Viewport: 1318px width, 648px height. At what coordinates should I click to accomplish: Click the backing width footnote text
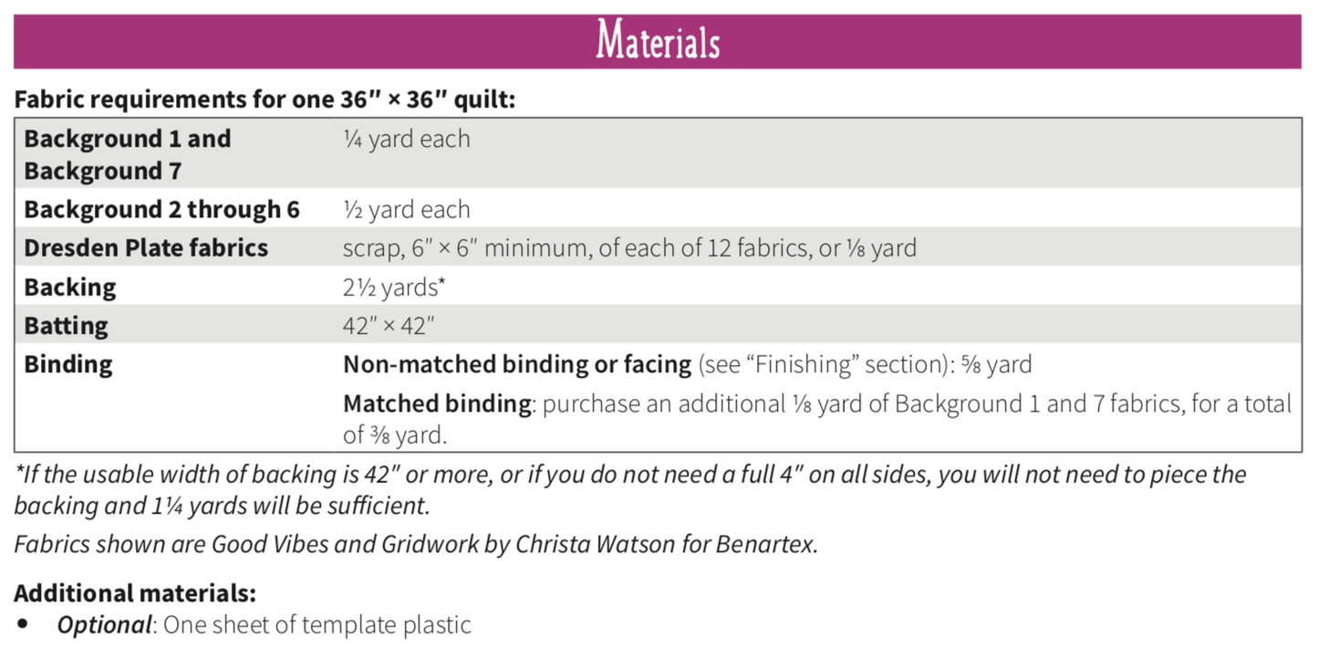click(629, 490)
